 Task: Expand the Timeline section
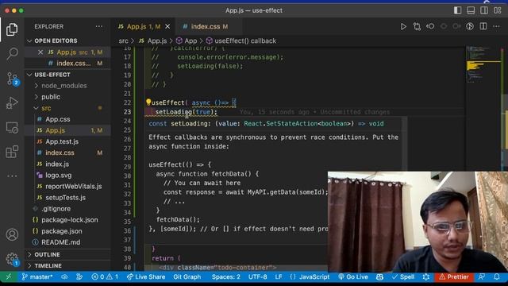pos(67,265)
